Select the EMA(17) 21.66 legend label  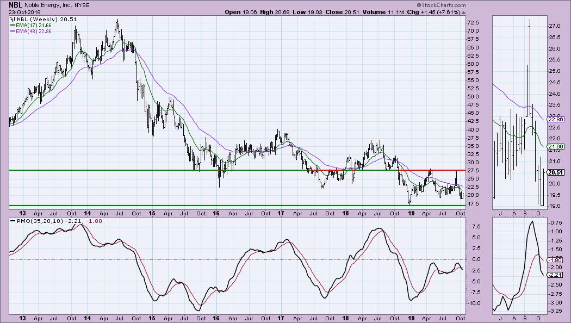tap(34, 26)
